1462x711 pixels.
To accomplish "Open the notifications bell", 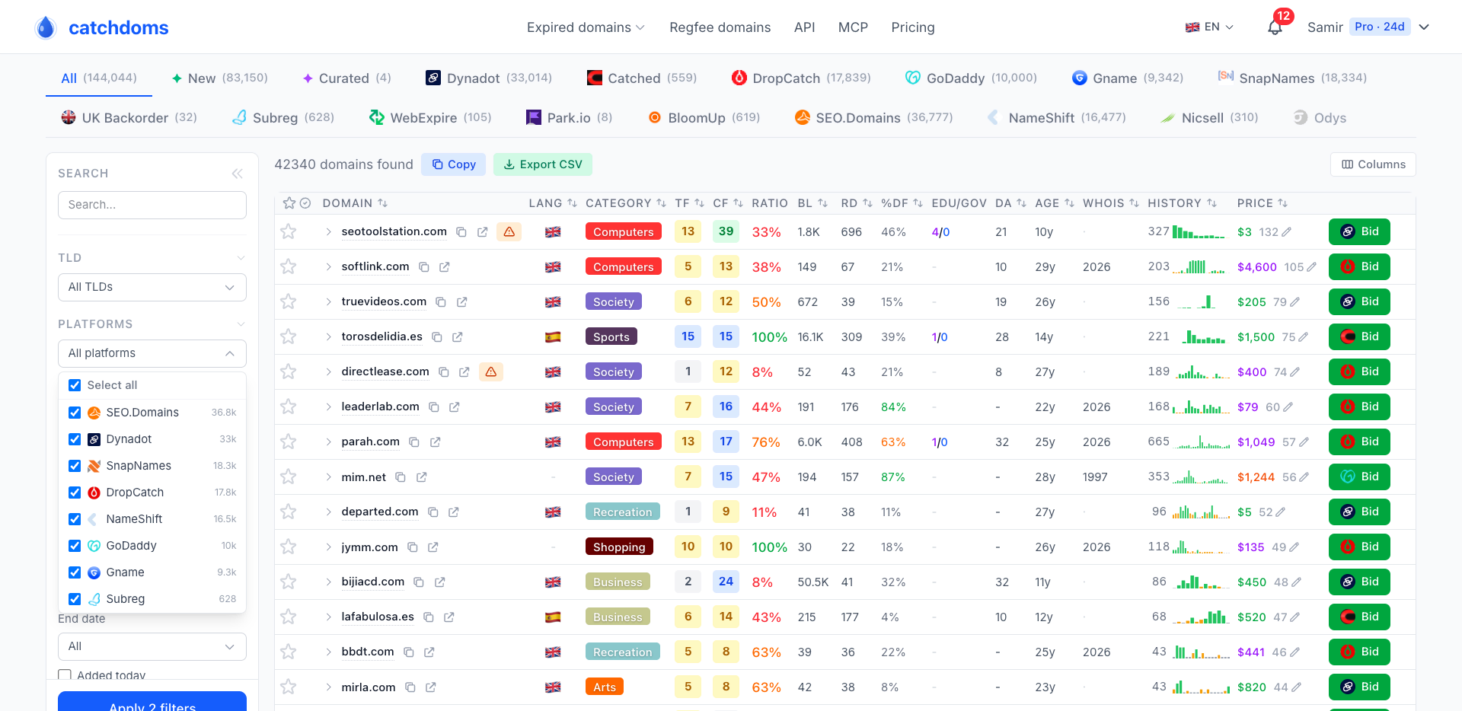I will tap(1275, 27).
